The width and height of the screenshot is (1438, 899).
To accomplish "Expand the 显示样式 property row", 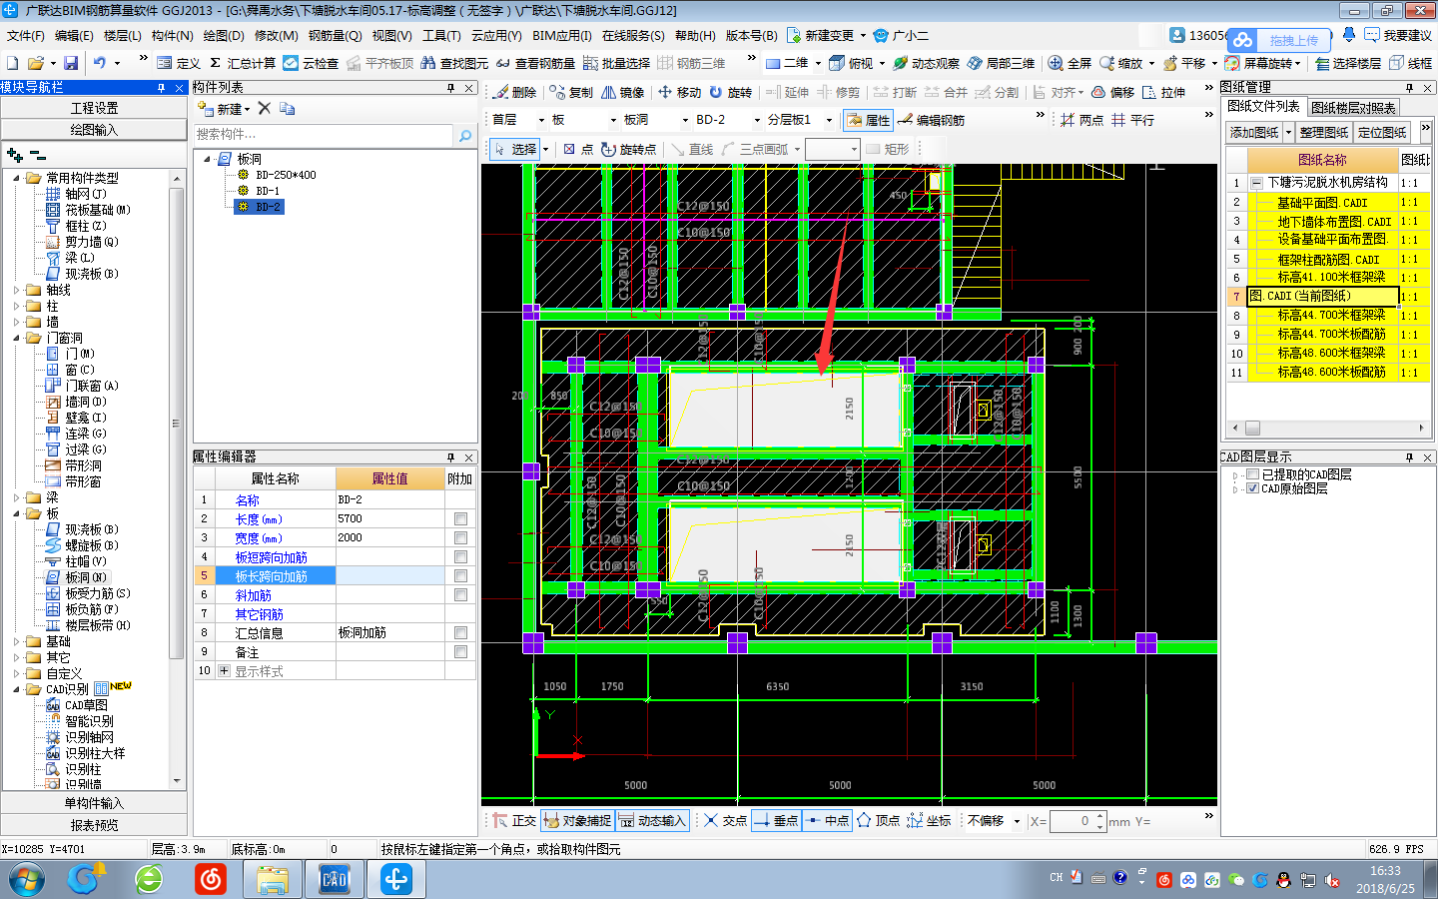I will 224,671.
